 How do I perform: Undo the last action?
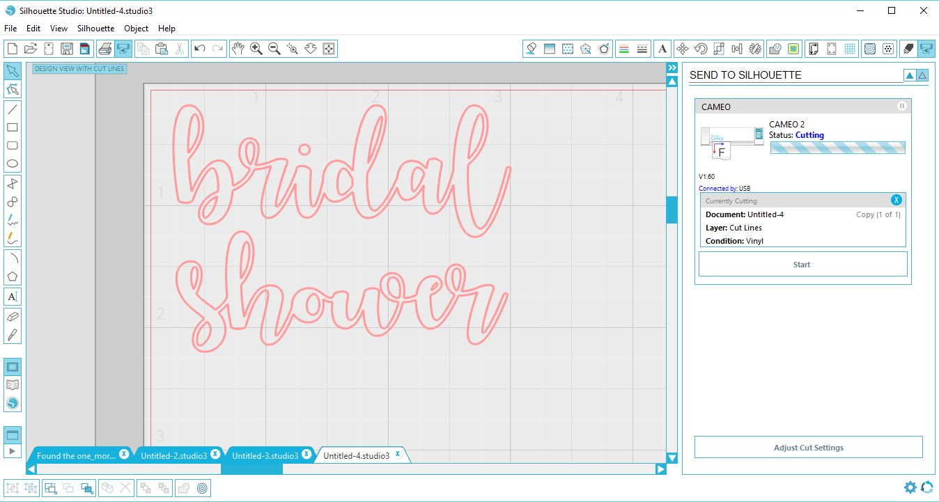pos(200,49)
